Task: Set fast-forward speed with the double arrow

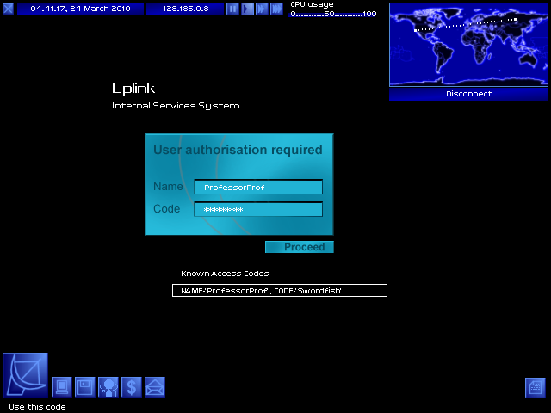Action: [x=262, y=9]
